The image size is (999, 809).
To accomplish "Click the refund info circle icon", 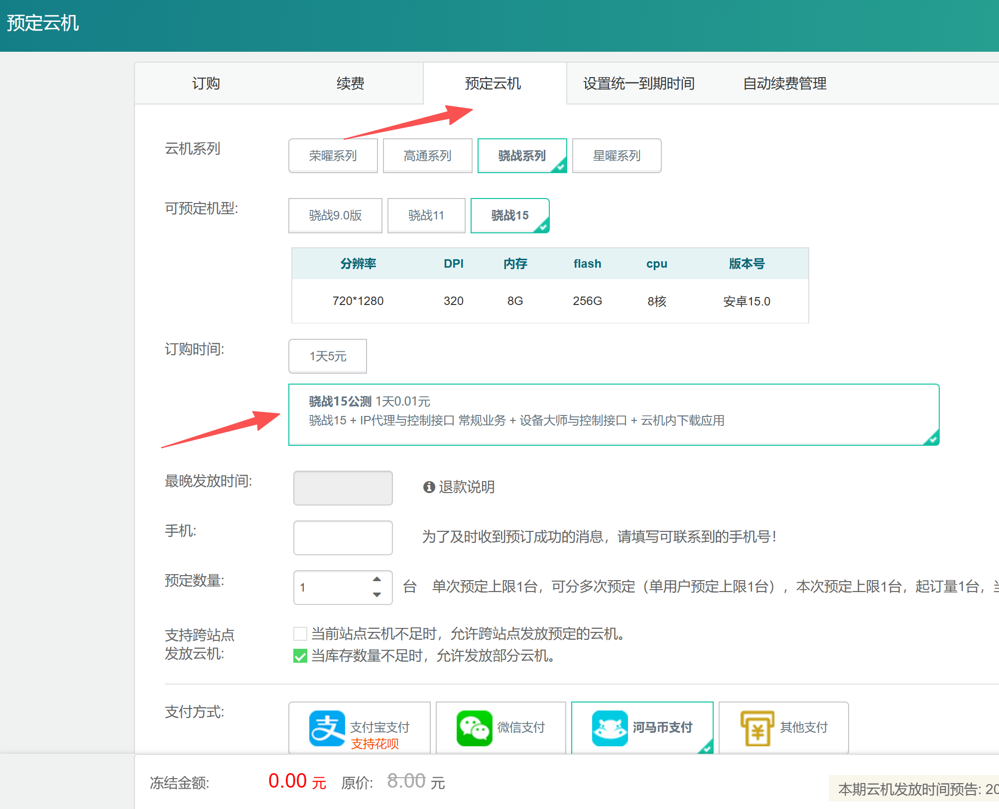I will pyautogui.click(x=429, y=487).
